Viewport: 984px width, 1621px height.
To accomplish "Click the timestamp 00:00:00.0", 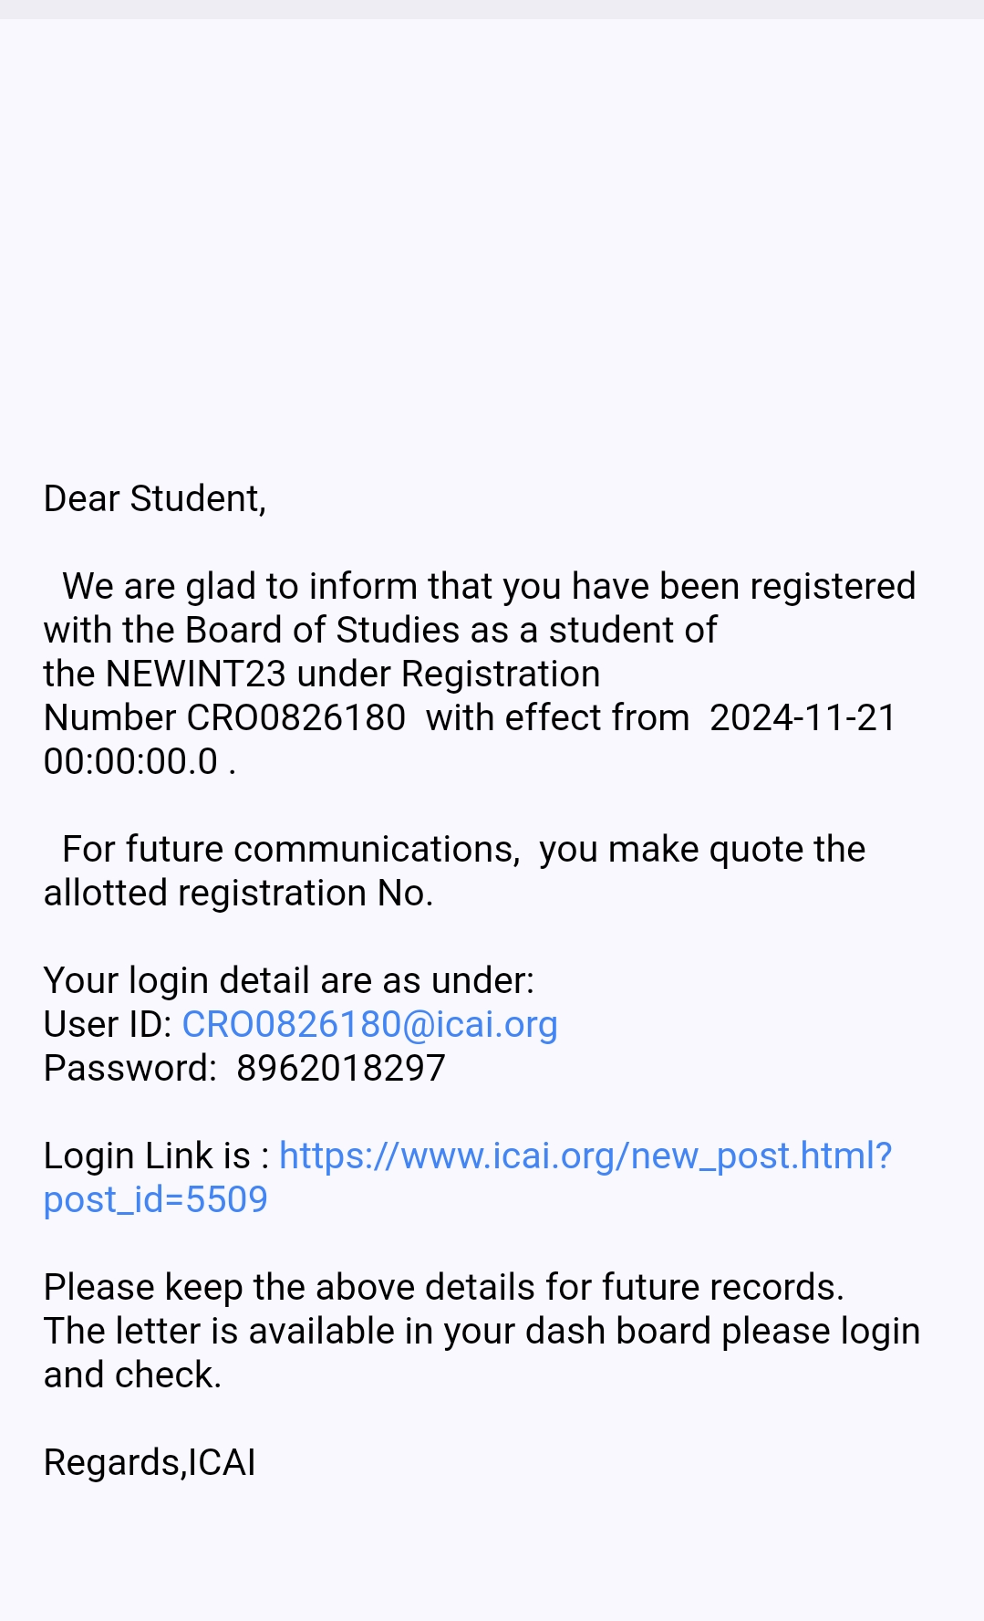I will 130,761.
